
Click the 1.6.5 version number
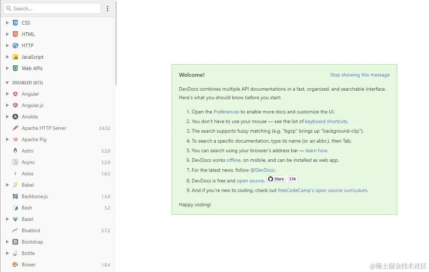(106, 174)
